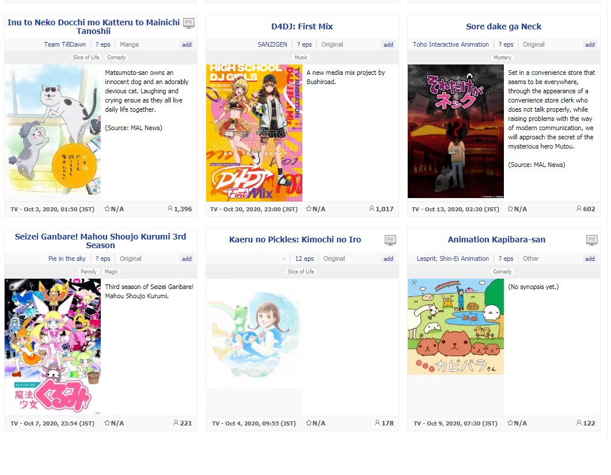
Task: Click member count 602
Action: coord(589,209)
